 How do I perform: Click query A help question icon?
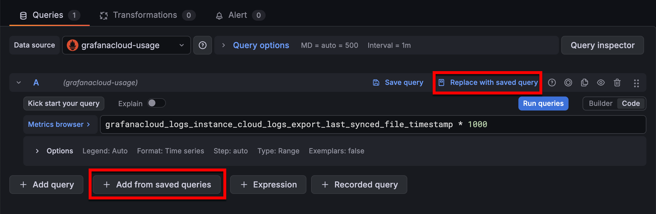coord(552,83)
